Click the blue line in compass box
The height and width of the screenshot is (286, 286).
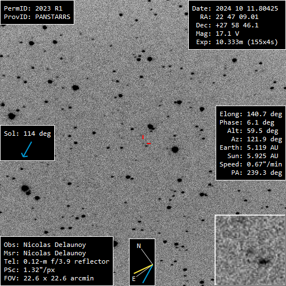(x=148, y=274)
